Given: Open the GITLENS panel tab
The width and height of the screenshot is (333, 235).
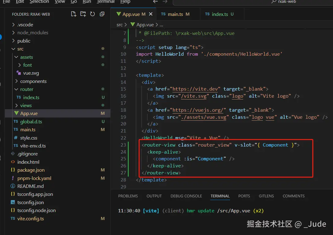Looking at the screenshot, I should pos(266,196).
